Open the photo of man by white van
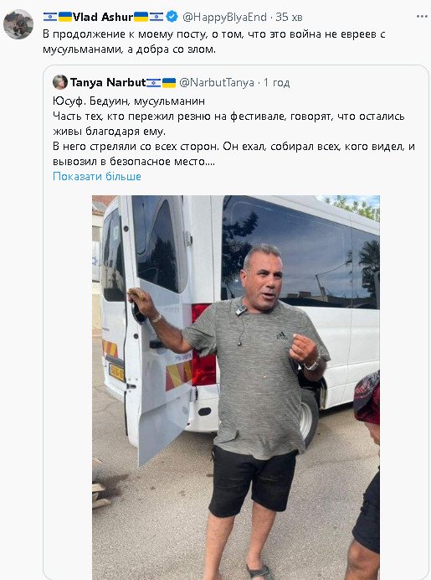 pos(236,387)
